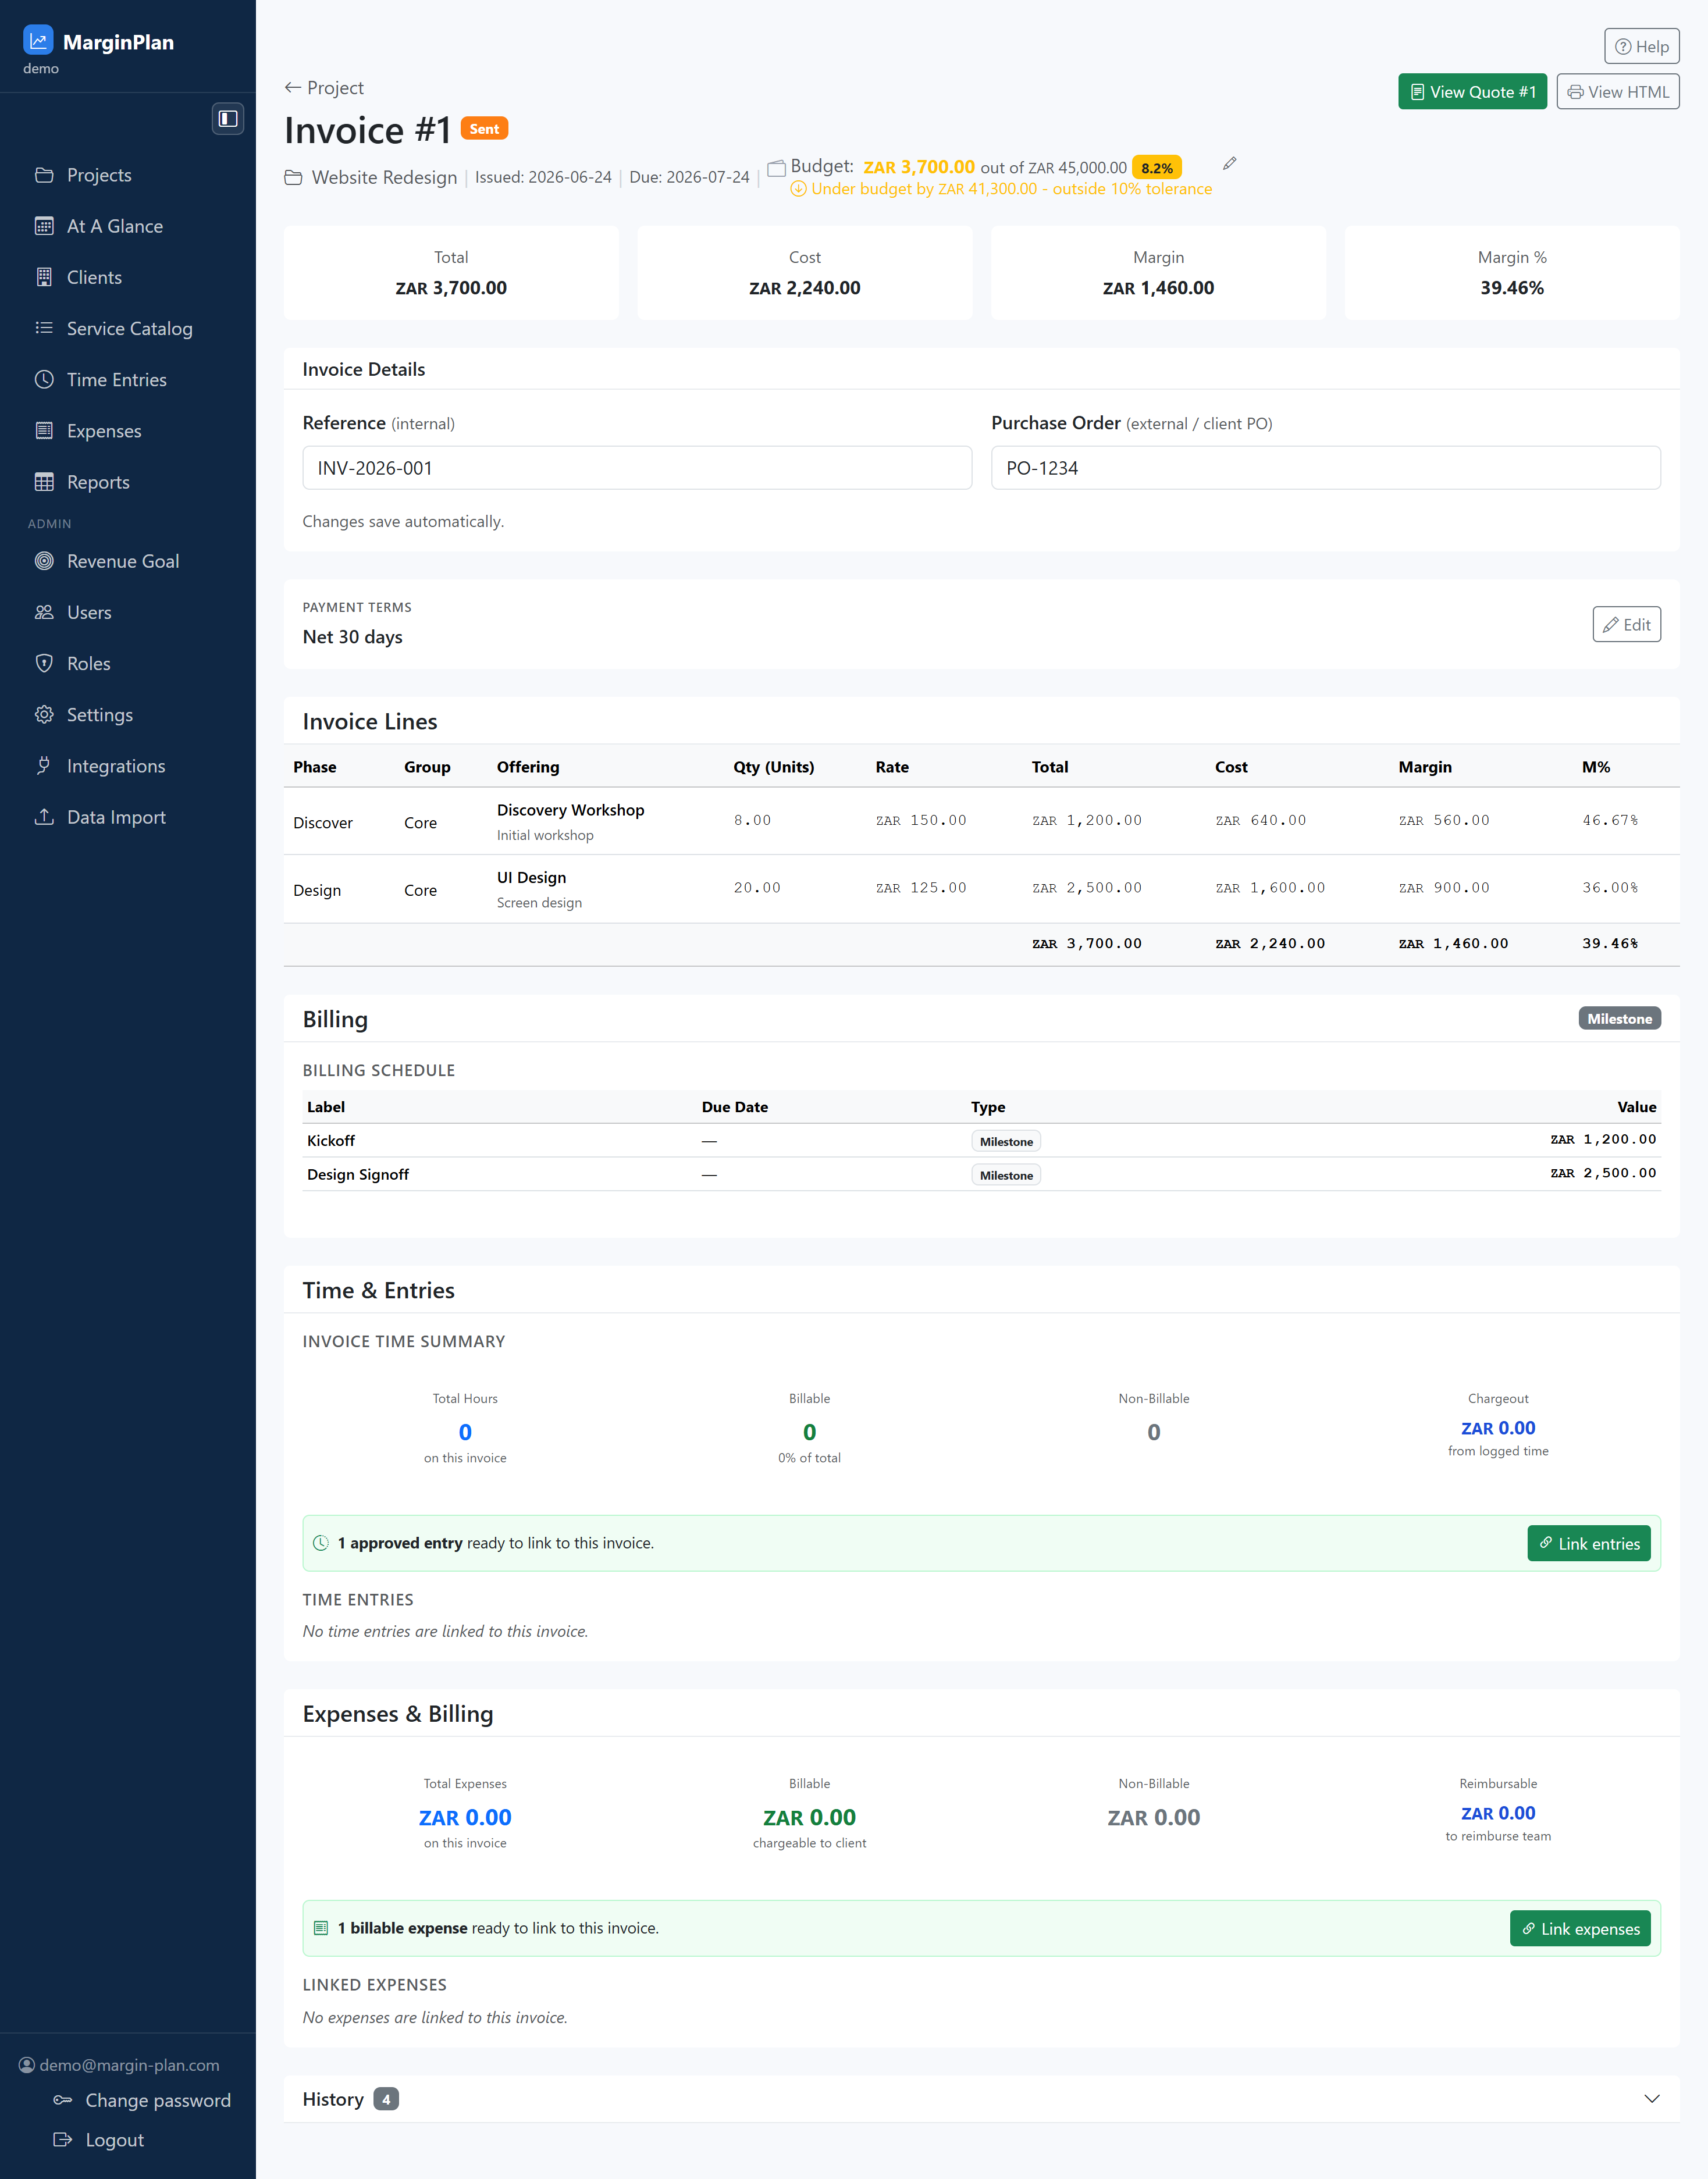Click the At A Glance calendar icon
The width and height of the screenshot is (1708, 2179).
point(44,226)
